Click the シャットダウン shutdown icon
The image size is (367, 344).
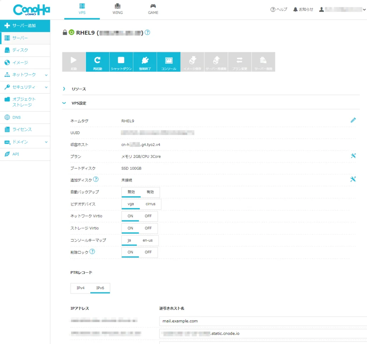click(x=121, y=62)
